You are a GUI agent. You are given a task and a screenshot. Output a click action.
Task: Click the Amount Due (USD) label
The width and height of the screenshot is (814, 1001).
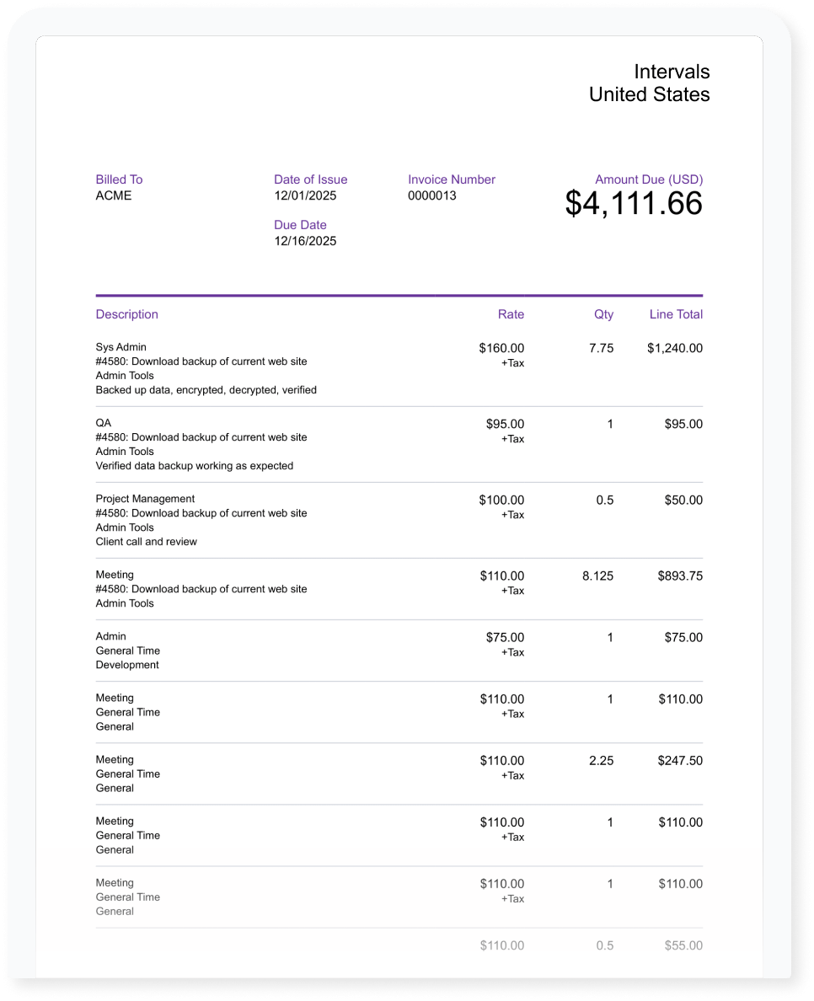click(x=649, y=179)
